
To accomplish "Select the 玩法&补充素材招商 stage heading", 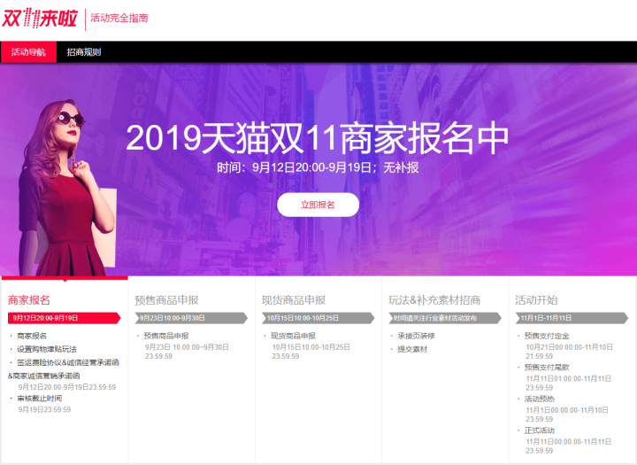I will click(x=434, y=300).
